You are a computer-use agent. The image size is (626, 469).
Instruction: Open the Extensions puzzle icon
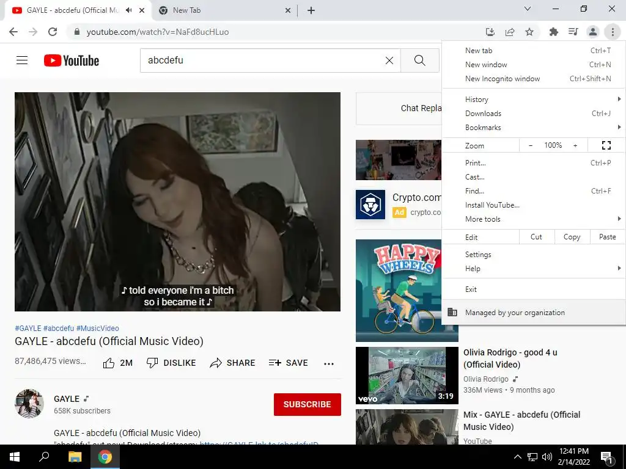point(553,32)
